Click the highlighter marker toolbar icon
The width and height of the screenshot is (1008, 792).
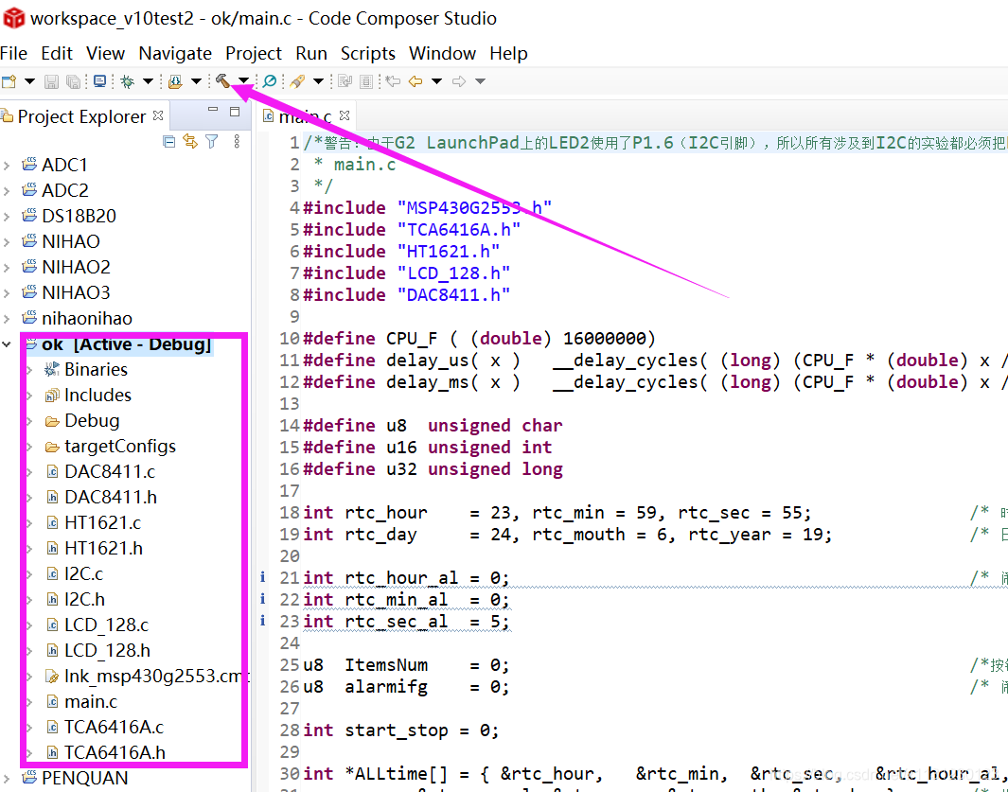point(296,81)
